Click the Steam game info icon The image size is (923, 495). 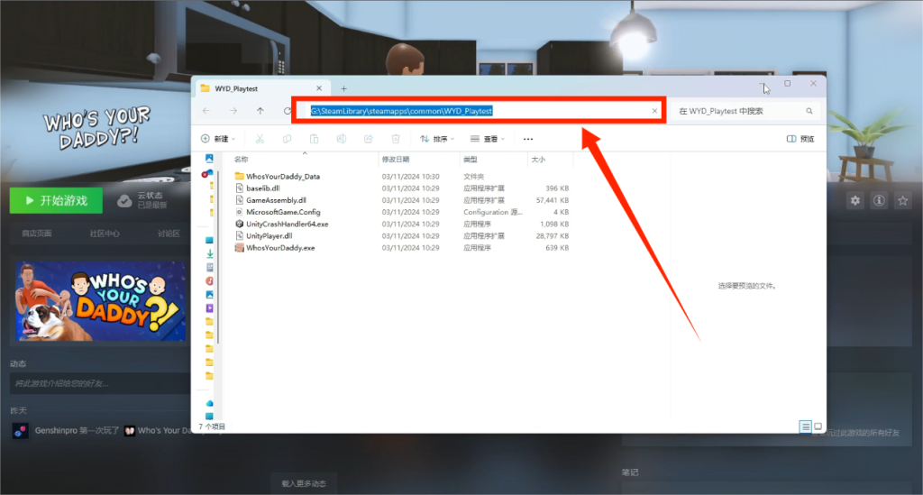click(x=879, y=201)
